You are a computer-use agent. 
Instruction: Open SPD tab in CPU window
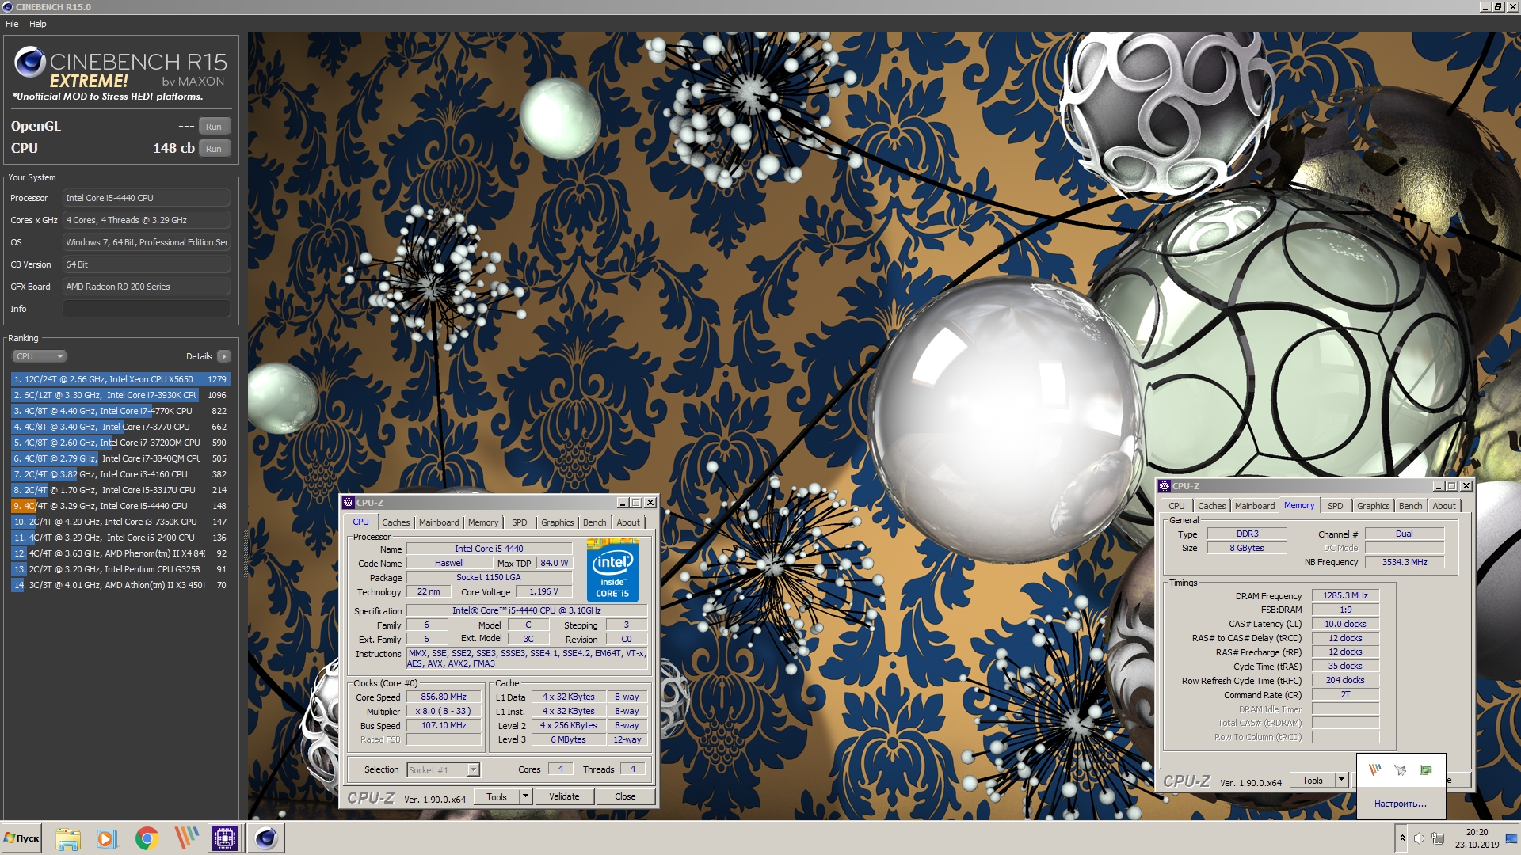coord(520,522)
